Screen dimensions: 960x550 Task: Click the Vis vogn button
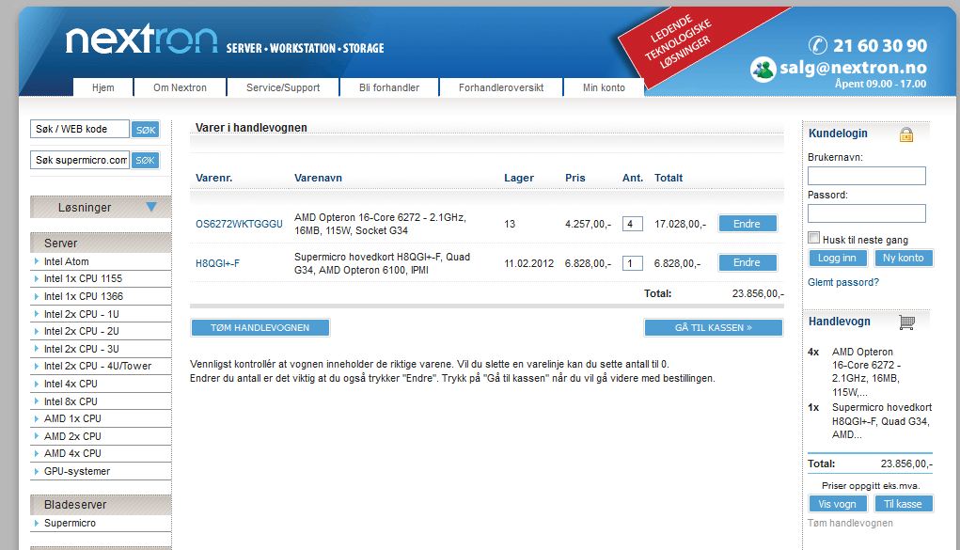tap(837, 504)
